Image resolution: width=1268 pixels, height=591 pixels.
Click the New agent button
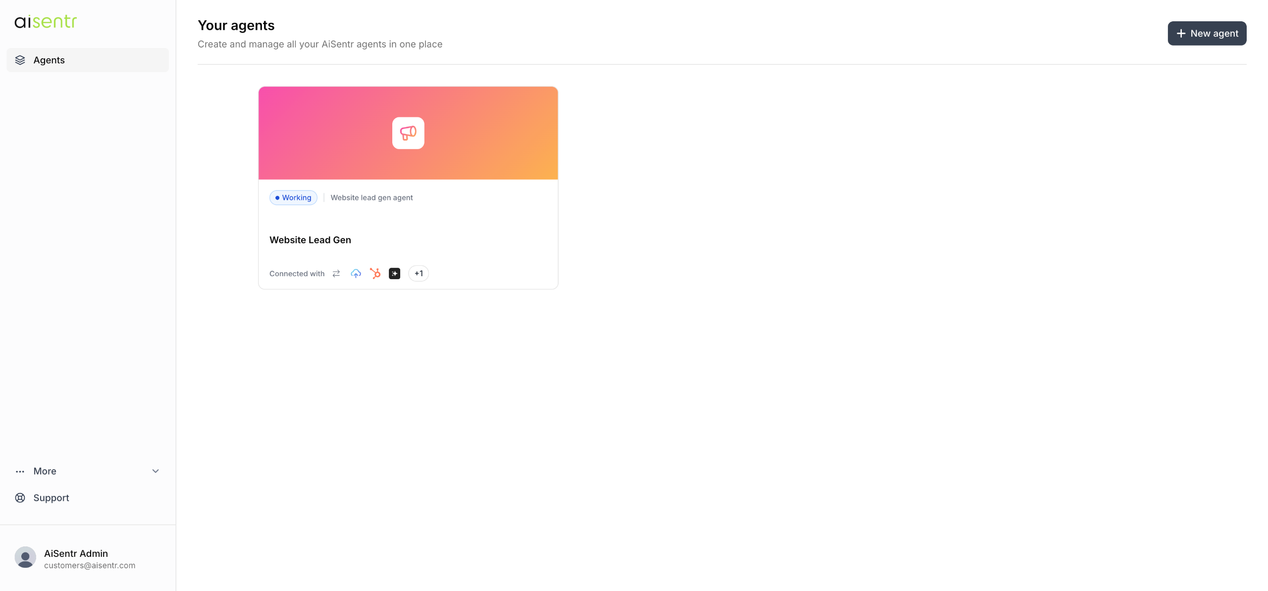pos(1207,33)
